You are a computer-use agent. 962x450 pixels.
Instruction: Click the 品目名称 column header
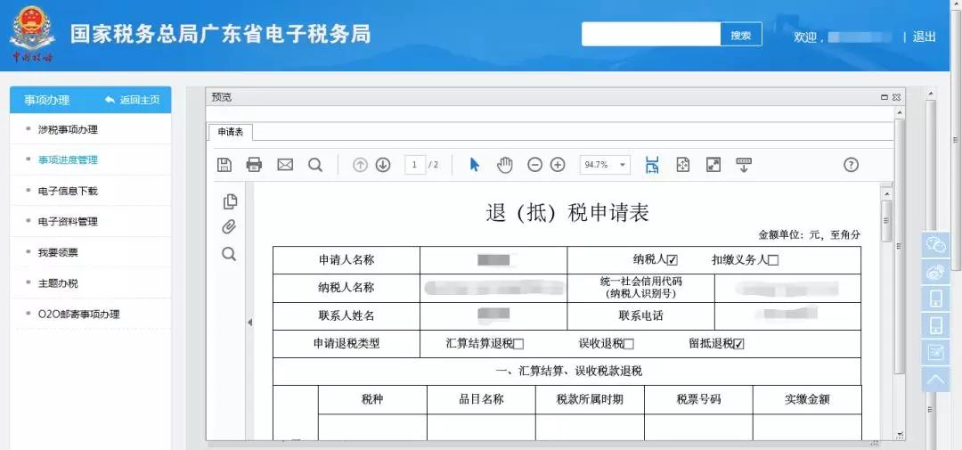pos(482,400)
